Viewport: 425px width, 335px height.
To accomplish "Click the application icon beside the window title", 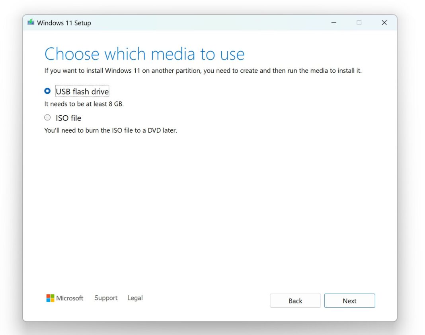I will click(x=30, y=23).
